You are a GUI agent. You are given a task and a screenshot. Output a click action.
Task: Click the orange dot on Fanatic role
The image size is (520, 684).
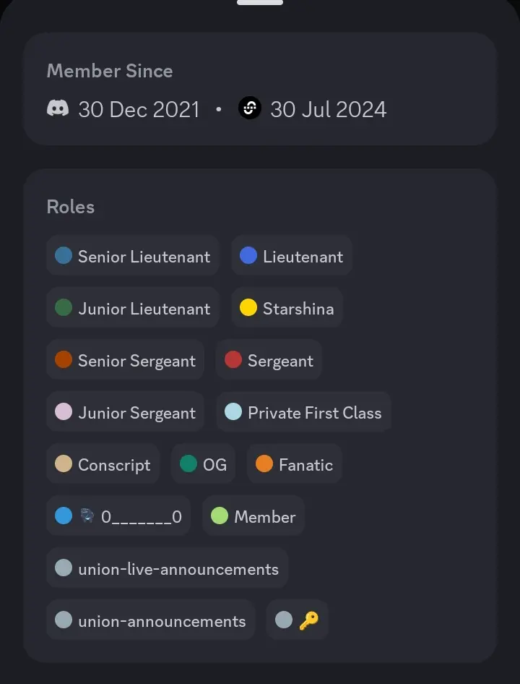pyautogui.click(x=264, y=464)
